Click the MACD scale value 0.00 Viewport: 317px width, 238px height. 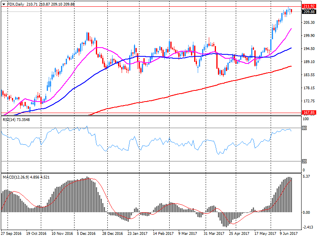tap(306, 212)
